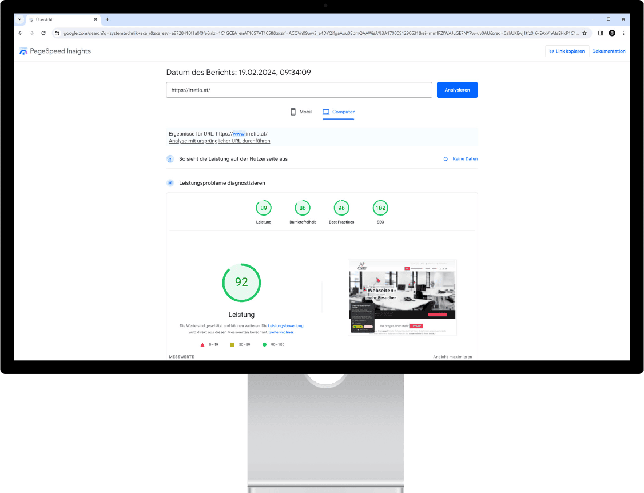Click the Keine Daten info link
Image resolution: width=644 pixels, height=493 pixels.
[460, 159]
